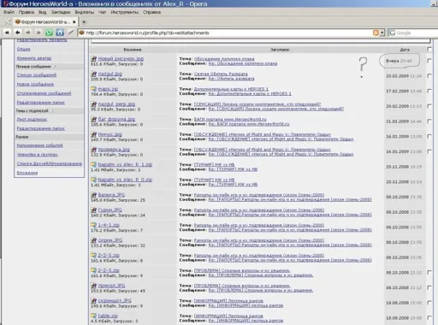Open a new tab with the plus button
Image resolution: width=438 pixels, height=325 pixels.
tap(84, 22)
